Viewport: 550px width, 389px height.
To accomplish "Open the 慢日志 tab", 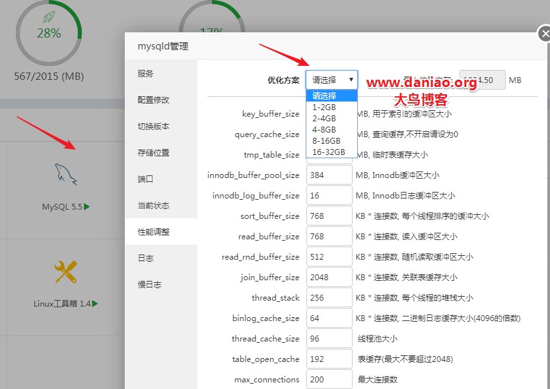I will click(x=161, y=284).
